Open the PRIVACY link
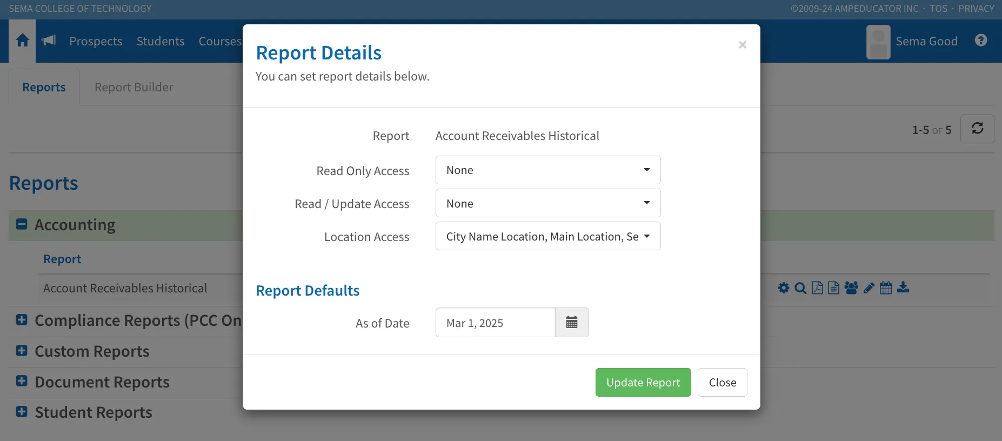 pos(976,9)
